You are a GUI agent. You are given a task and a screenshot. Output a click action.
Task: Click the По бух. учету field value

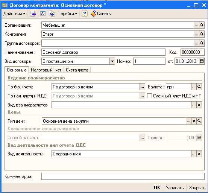pos(96,87)
